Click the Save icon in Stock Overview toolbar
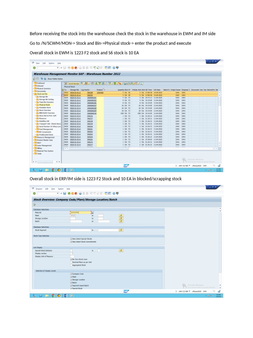253x338 pixels. tap(64, 193)
